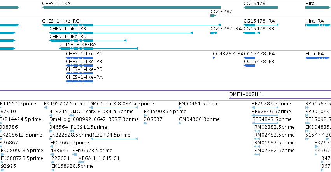This screenshot has height=172, width=331.
Task: Click the CG43287-PA protein label
Action: click(228, 54)
